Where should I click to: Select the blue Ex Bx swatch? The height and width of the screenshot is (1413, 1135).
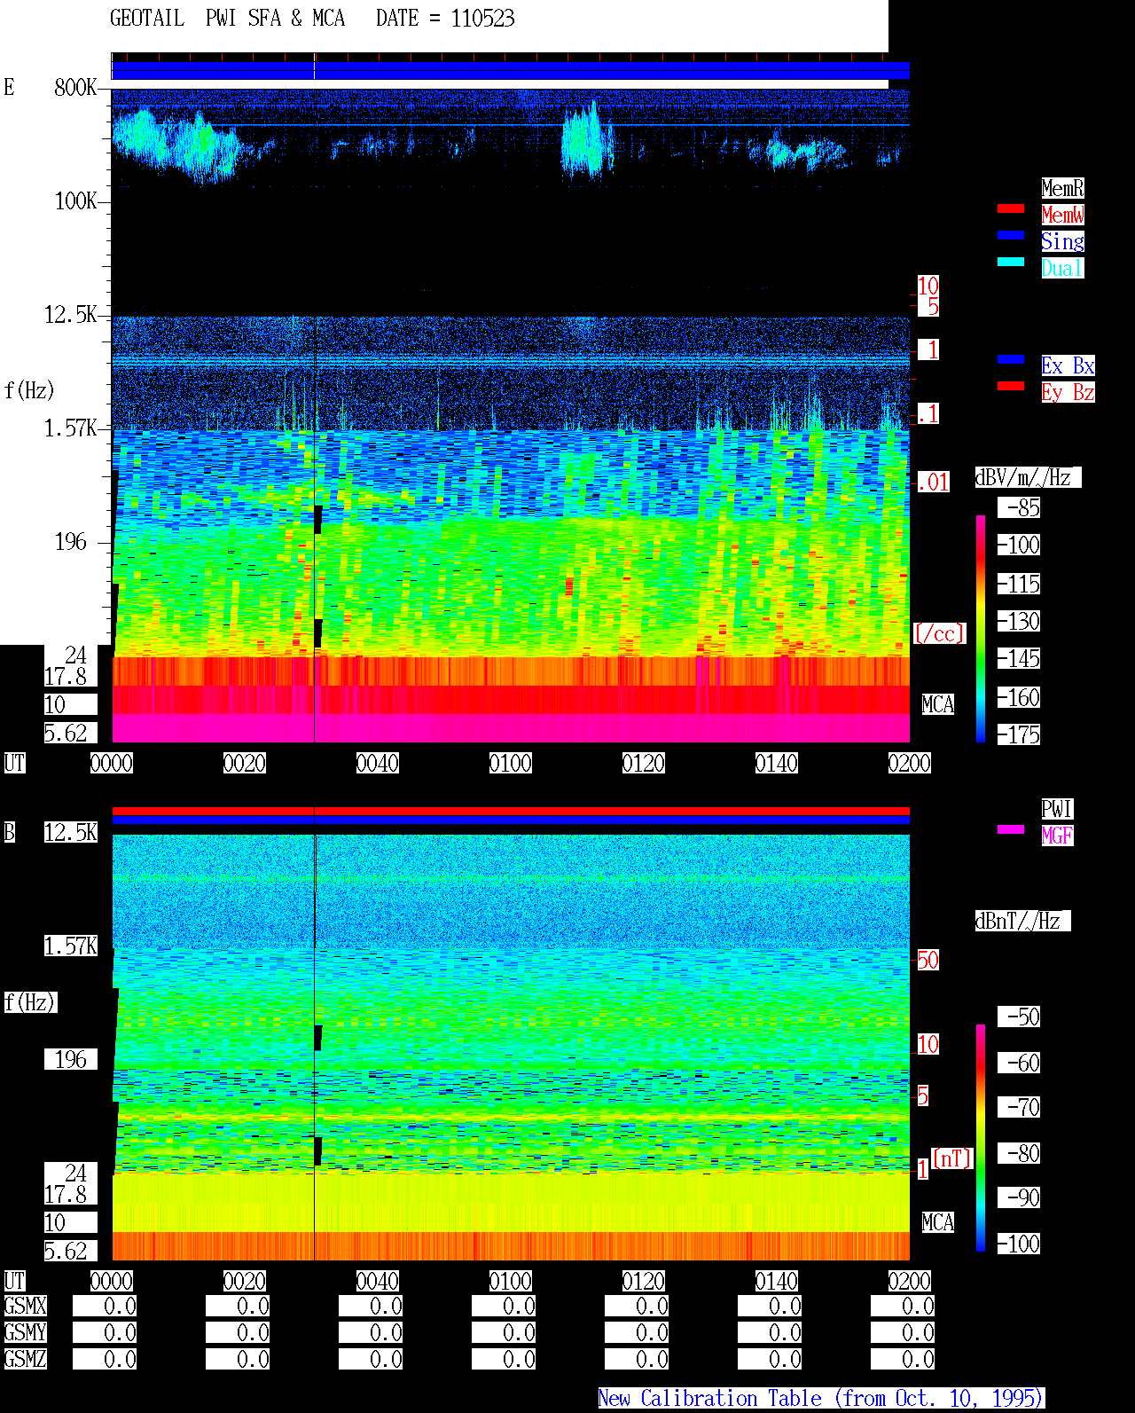1011,359
